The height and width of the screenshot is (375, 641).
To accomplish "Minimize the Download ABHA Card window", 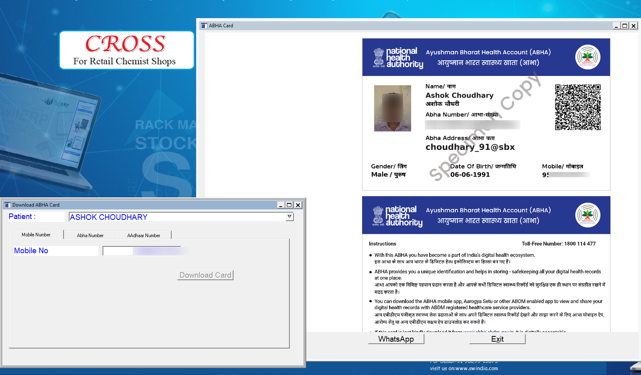I will coord(281,205).
